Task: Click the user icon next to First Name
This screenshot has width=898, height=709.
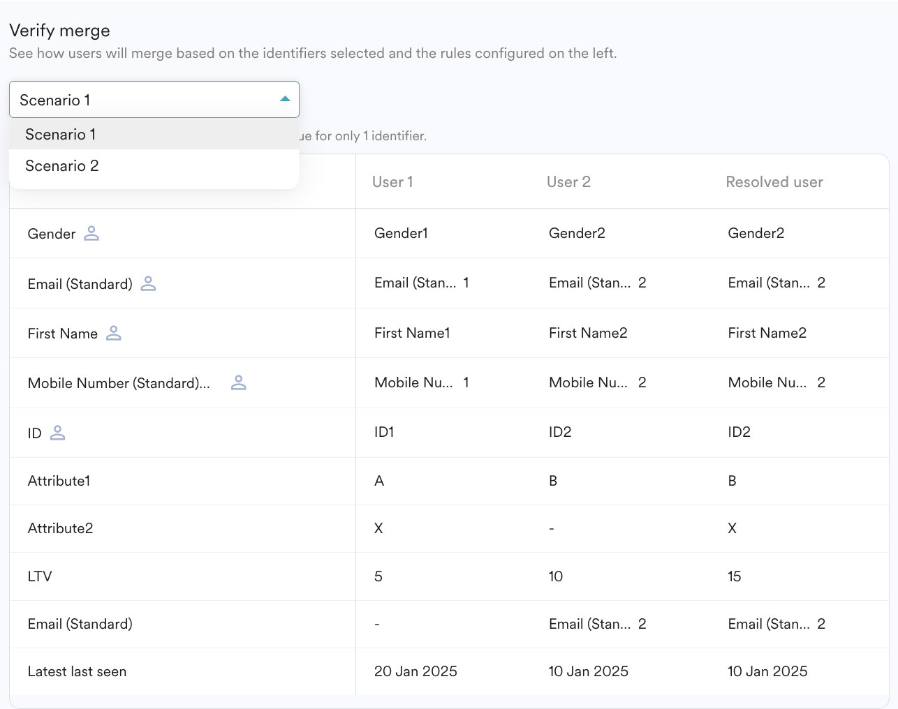Action: point(114,334)
